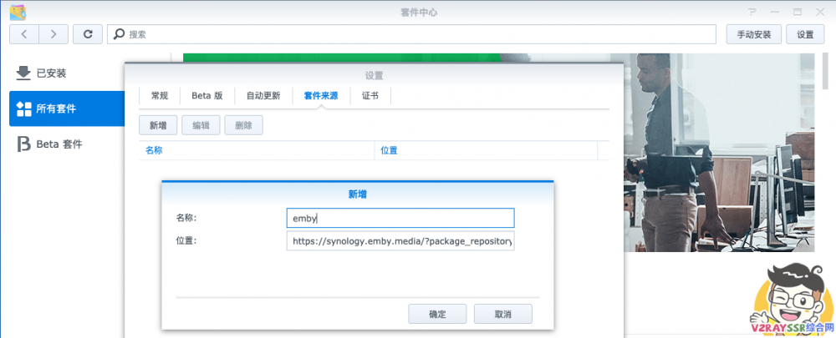Click the Package Center logo icon

[17, 11]
